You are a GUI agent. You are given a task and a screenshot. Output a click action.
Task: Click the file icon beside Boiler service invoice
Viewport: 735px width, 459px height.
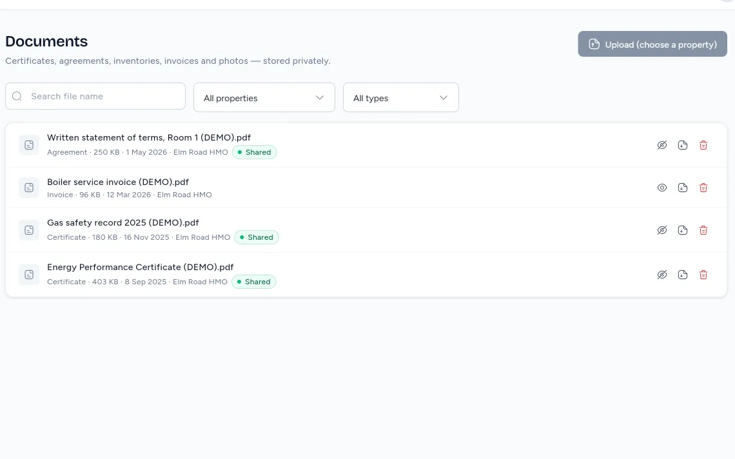click(29, 188)
